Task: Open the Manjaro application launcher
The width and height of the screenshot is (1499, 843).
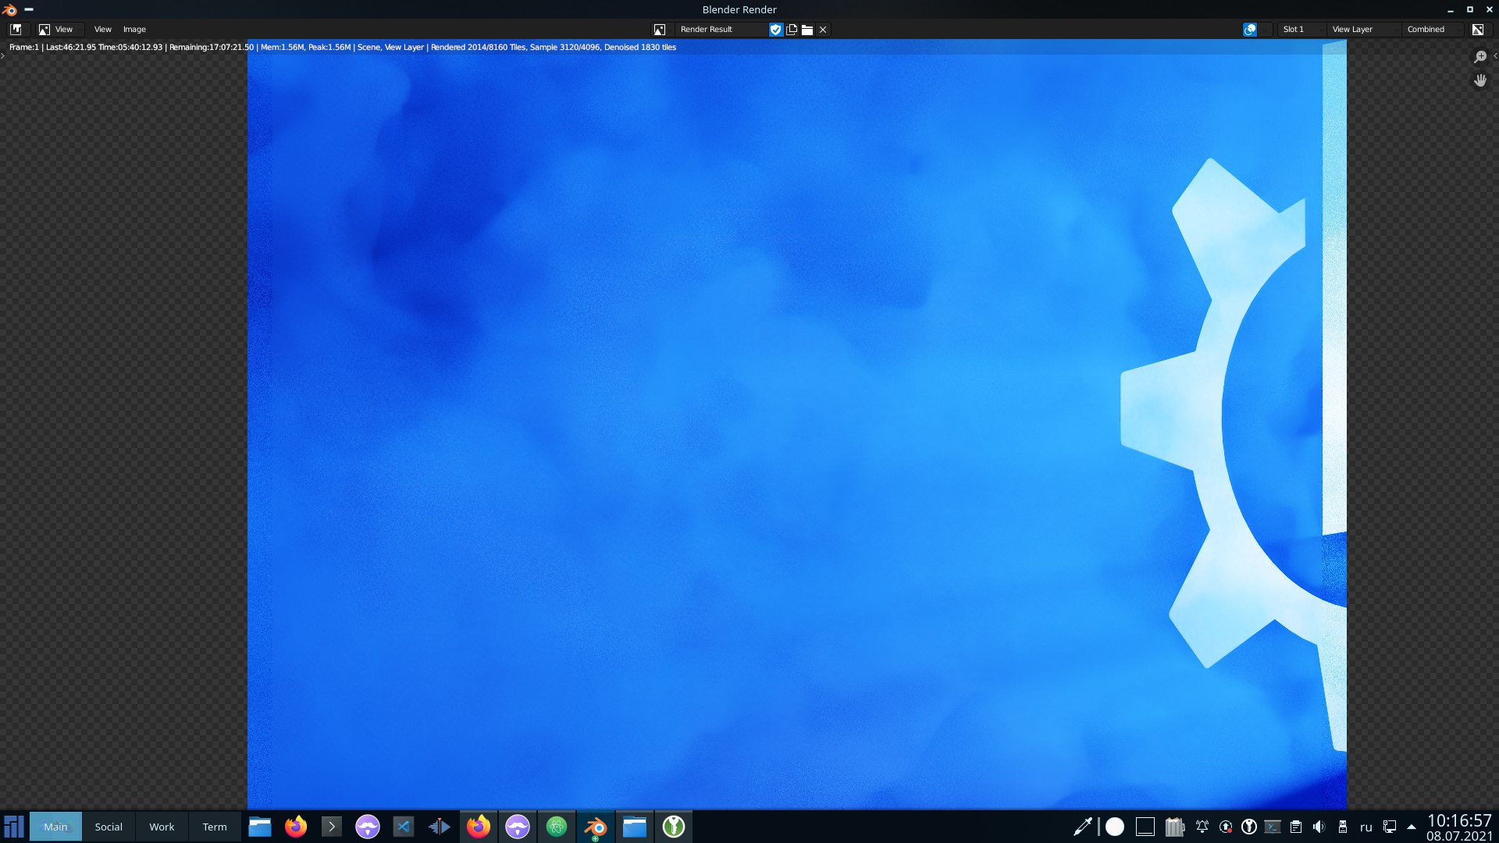Action: (14, 827)
